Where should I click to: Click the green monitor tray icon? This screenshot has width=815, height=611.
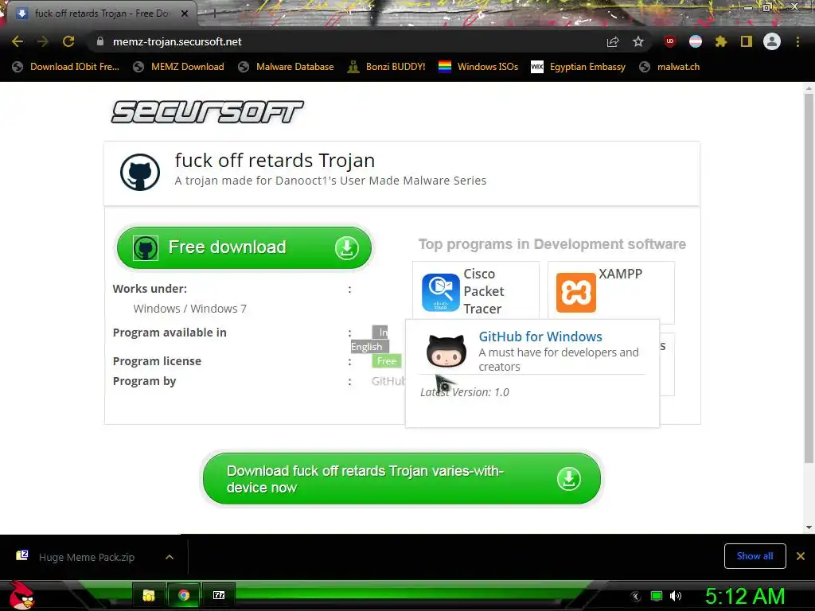(657, 596)
